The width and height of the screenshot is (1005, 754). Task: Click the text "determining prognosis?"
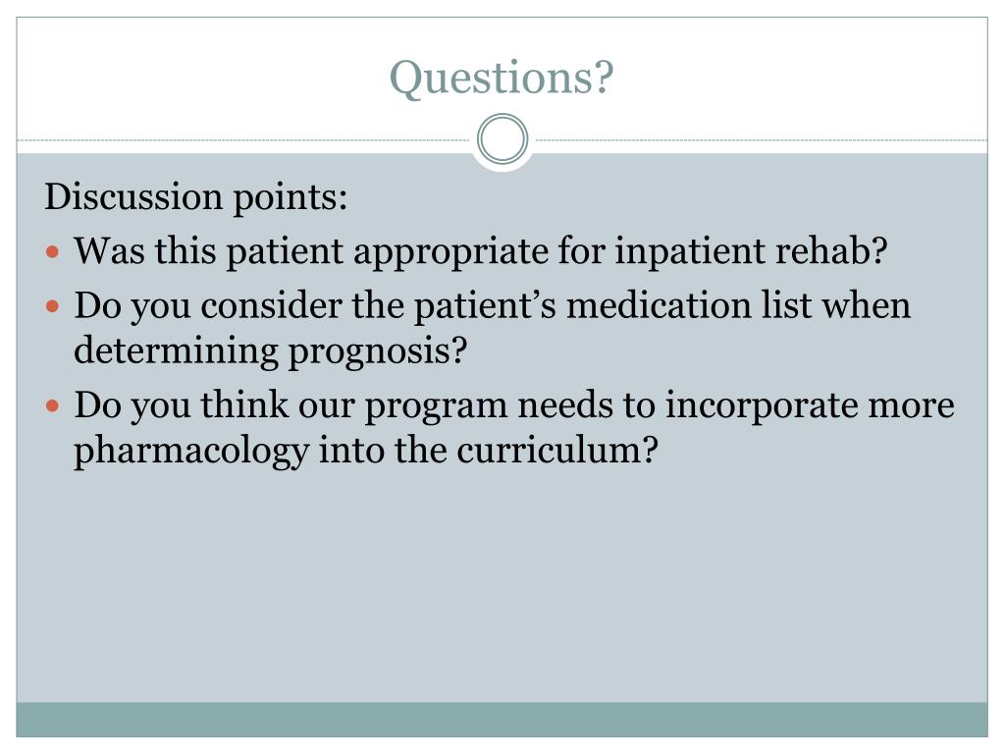tap(271, 351)
